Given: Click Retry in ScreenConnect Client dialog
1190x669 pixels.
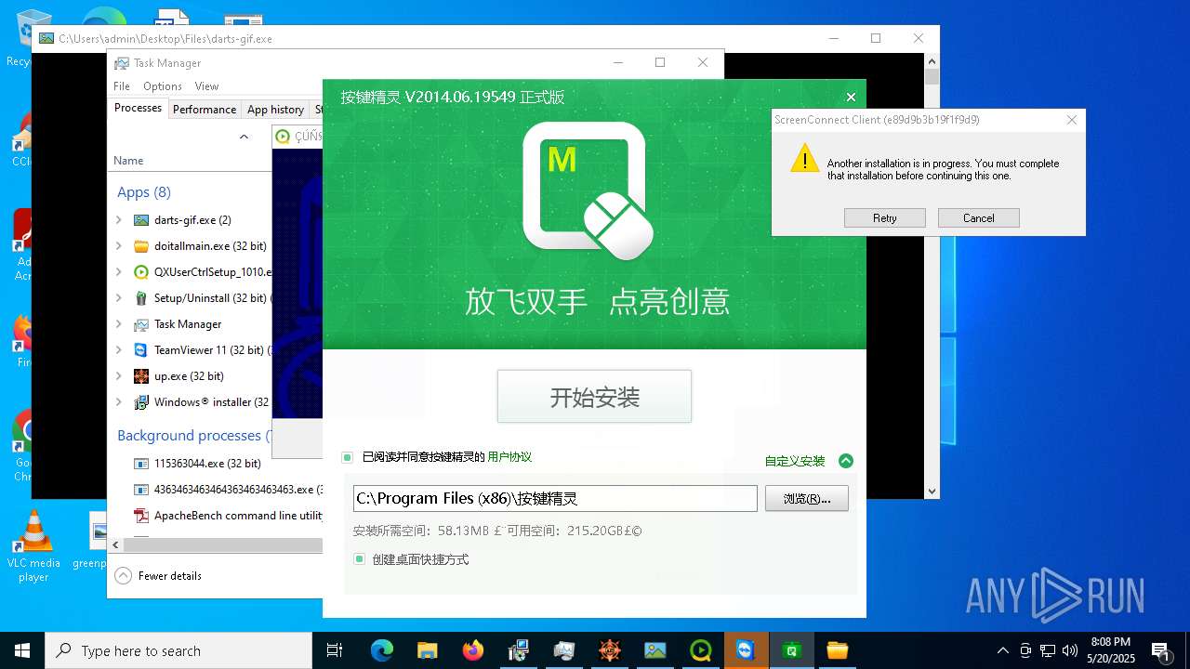Looking at the screenshot, I should coord(885,217).
